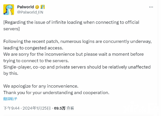Click the 'We apologize for any inconvenience' line
This screenshot has width=161, height=116.
(41, 86)
